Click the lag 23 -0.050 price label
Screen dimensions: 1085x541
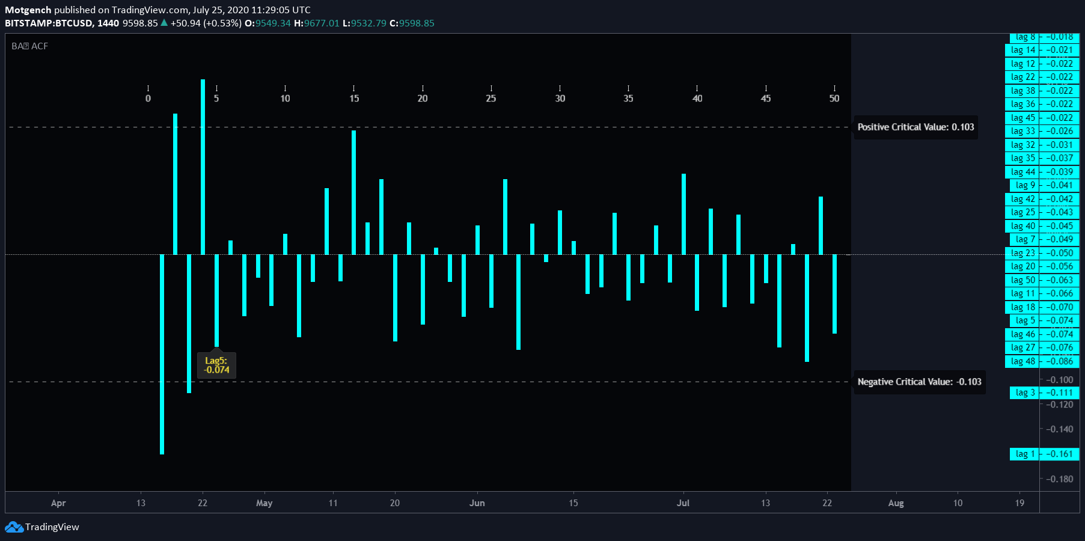point(1042,253)
